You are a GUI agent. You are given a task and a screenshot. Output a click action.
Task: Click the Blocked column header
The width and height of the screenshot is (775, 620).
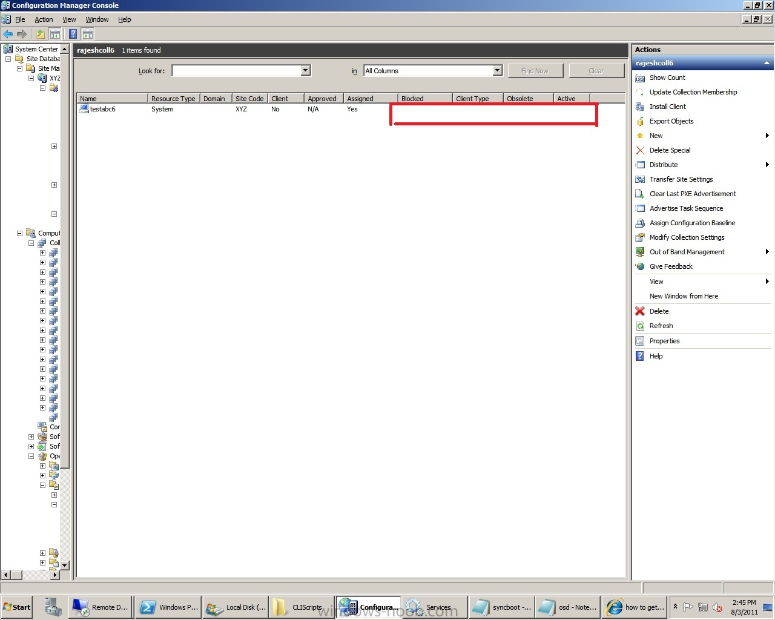425,98
